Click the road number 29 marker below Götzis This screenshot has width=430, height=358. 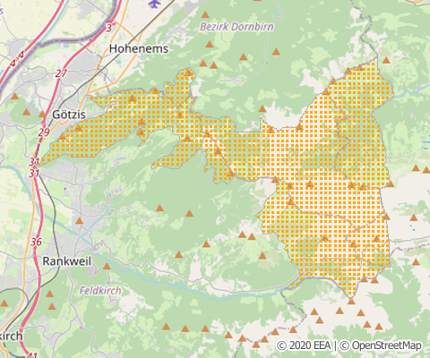[x=44, y=132]
